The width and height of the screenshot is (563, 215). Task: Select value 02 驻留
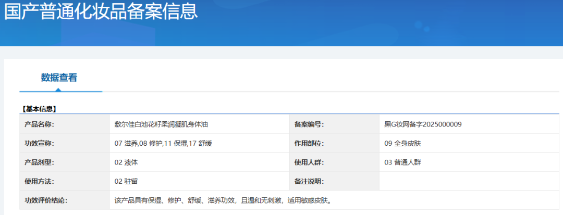tap(126, 181)
